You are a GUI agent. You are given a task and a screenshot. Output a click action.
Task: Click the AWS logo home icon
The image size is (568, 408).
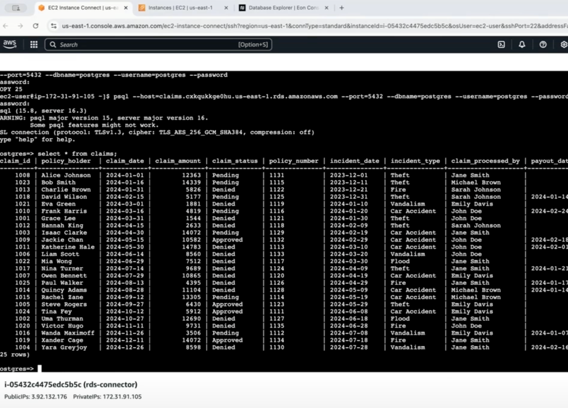[x=10, y=44]
